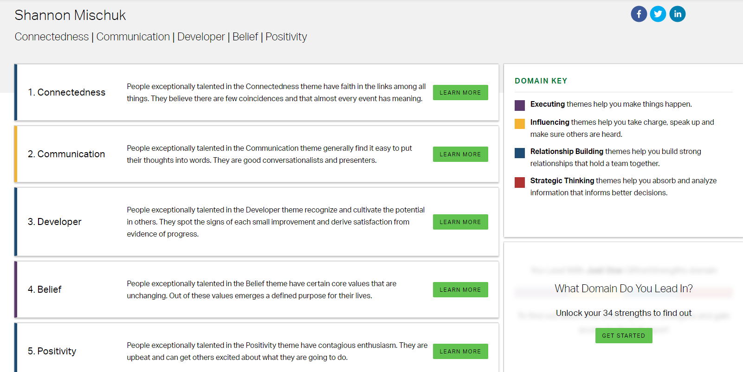The height and width of the screenshot is (372, 743).
Task: Click the Twitter share icon
Action: point(658,14)
